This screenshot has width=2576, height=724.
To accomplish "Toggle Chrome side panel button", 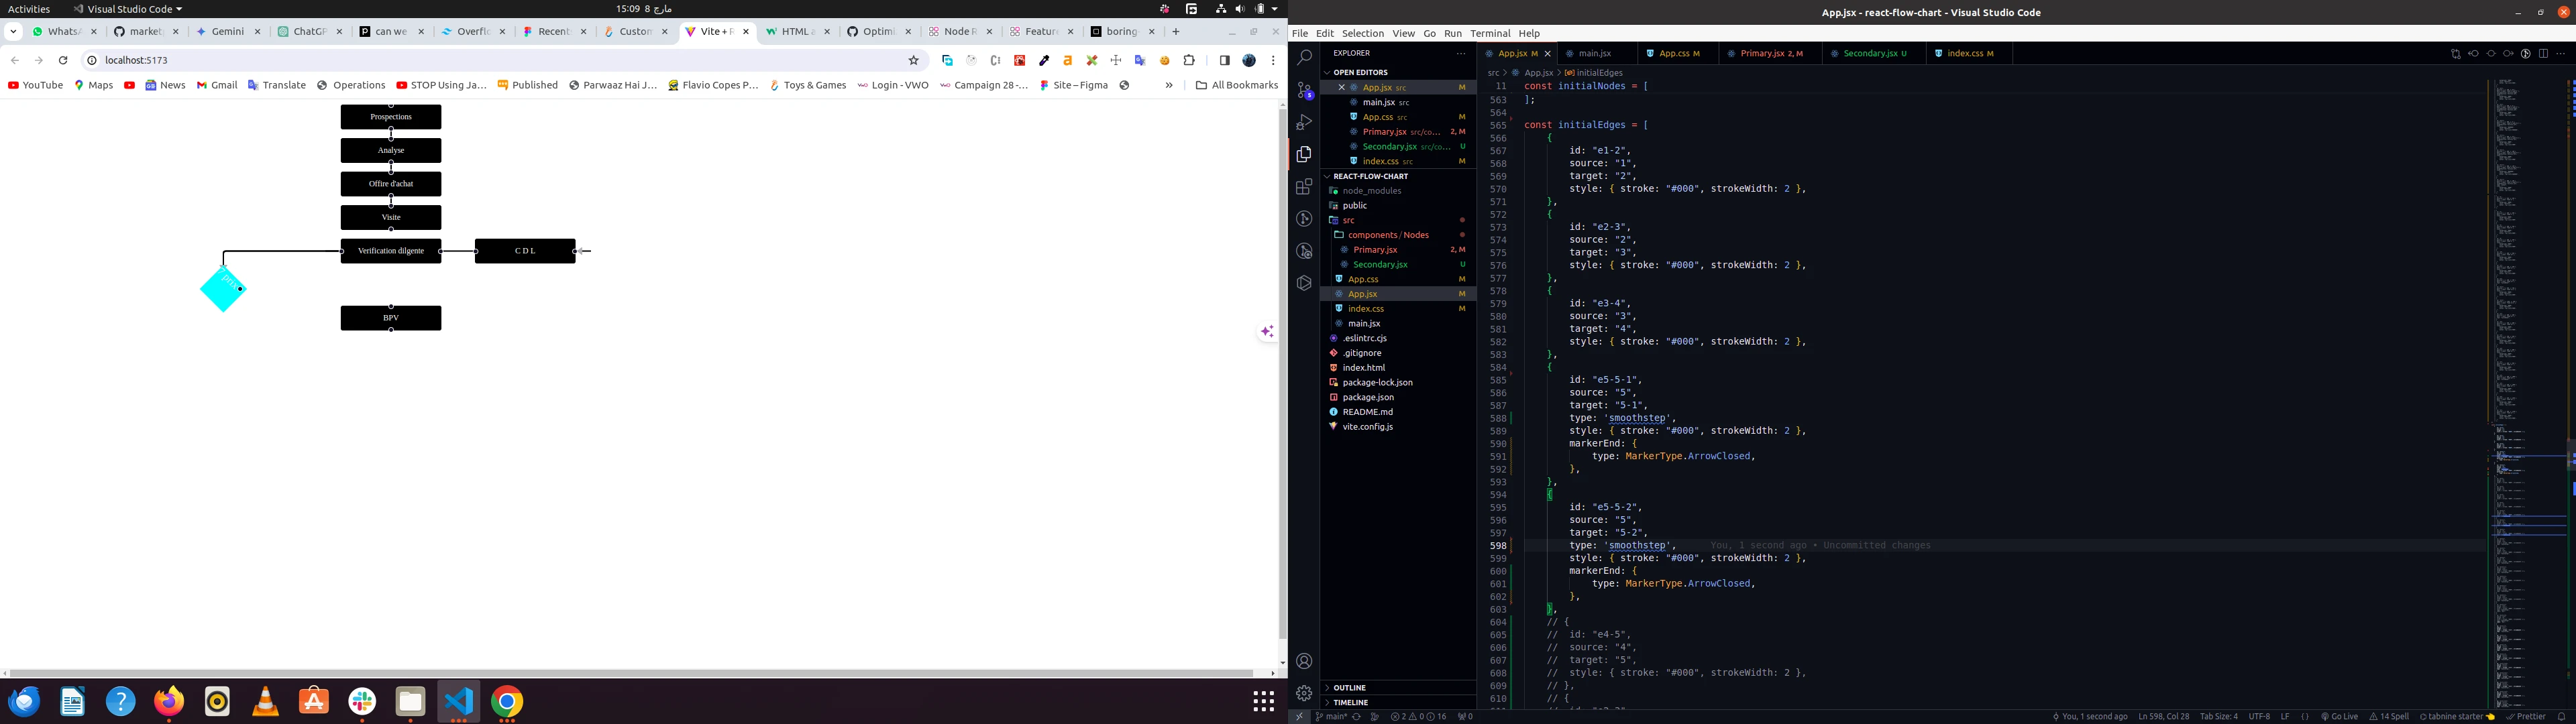I will pos(1224,60).
